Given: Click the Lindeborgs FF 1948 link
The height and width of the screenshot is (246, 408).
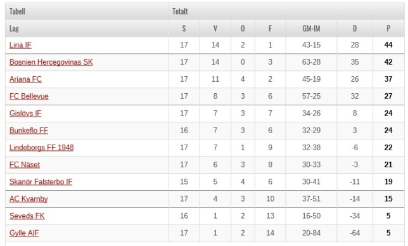Looking at the screenshot, I should [x=41, y=148].
